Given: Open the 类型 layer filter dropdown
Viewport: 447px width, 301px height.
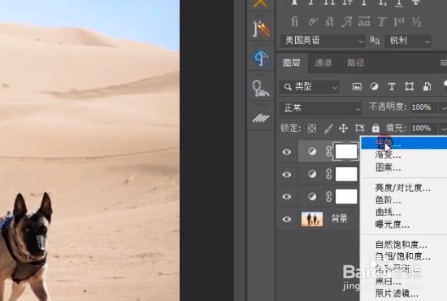Looking at the screenshot, I should pyautogui.click(x=309, y=87).
